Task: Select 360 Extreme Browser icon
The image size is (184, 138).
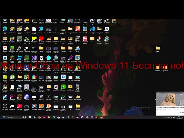Action: tap(34, 78)
